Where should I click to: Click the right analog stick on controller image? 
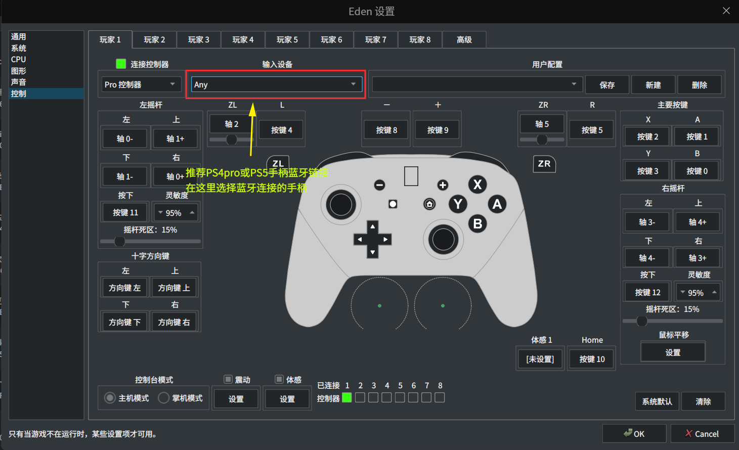pos(443,239)
